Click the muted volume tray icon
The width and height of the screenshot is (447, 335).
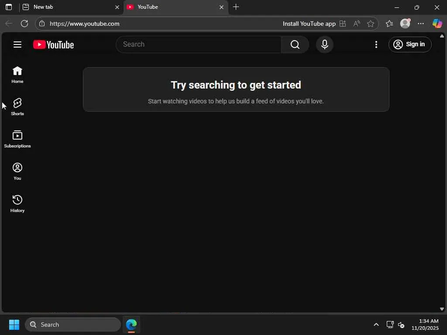tap(402, 325)
